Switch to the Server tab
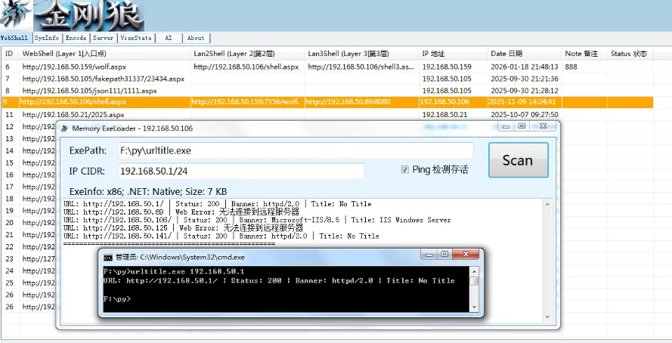The image size is (672, 343). 104,38
